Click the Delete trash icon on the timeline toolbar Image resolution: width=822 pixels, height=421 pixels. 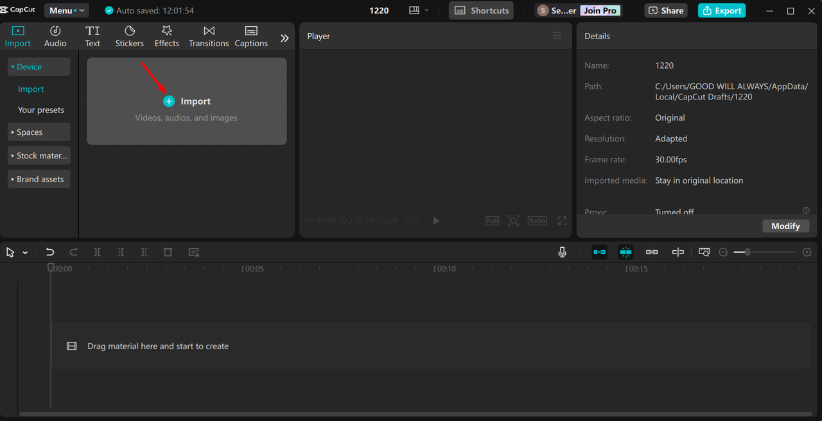168,252
